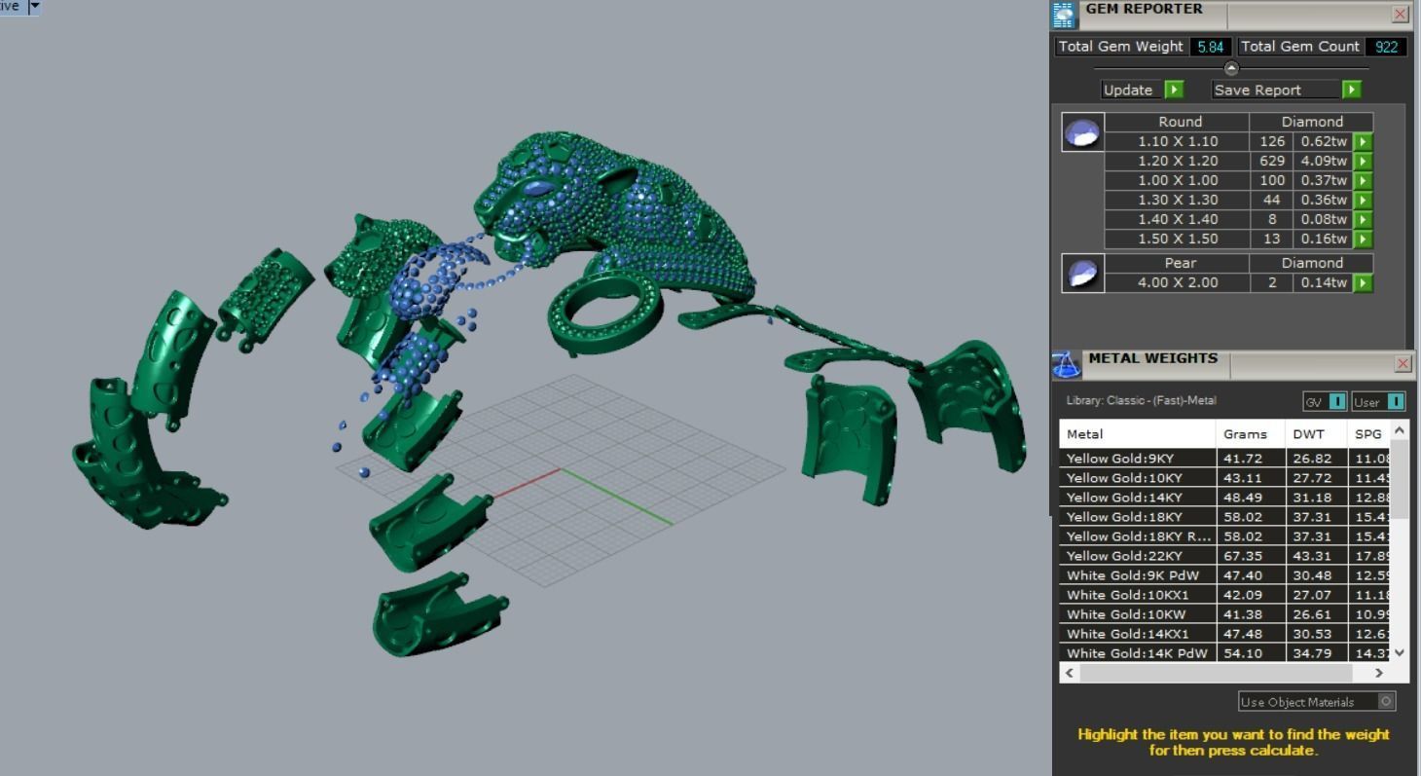Select the Yellow Gold:14KY row
This screenshot has width=1421, height=776.
pyautogui.click(x=1225, y=497)
